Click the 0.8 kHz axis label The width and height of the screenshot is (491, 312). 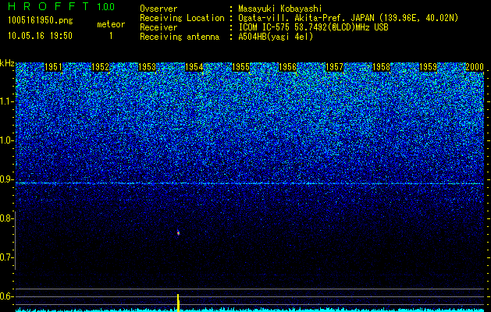(6, 218)
